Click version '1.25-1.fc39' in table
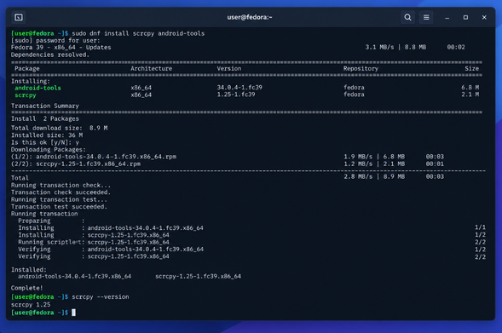Viewport: 502px width, 333px height. [x=236, y=95]
